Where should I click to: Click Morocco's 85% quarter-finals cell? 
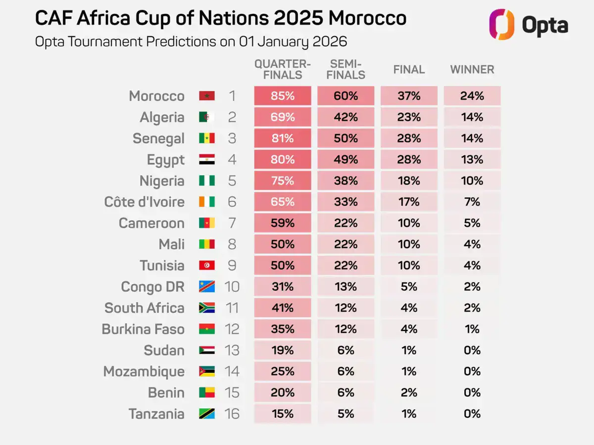click(283, 96)
